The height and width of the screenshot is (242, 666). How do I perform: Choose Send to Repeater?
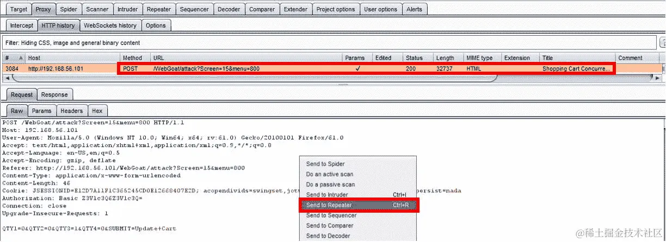359,205
